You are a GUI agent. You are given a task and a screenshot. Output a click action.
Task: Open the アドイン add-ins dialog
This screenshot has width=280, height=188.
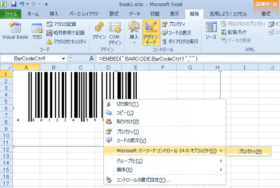[x=99, y=31]
